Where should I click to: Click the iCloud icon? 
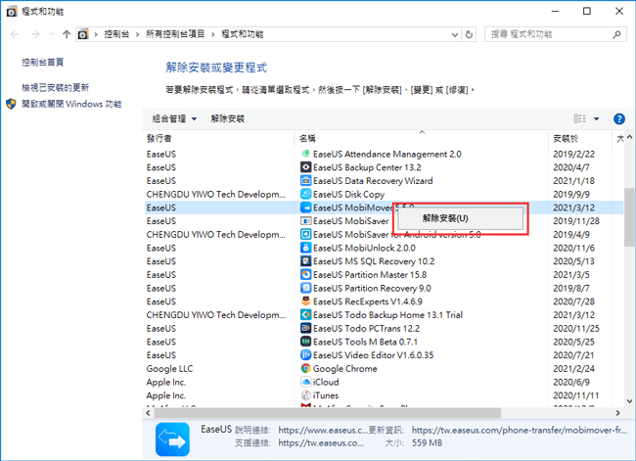point(306,382)
